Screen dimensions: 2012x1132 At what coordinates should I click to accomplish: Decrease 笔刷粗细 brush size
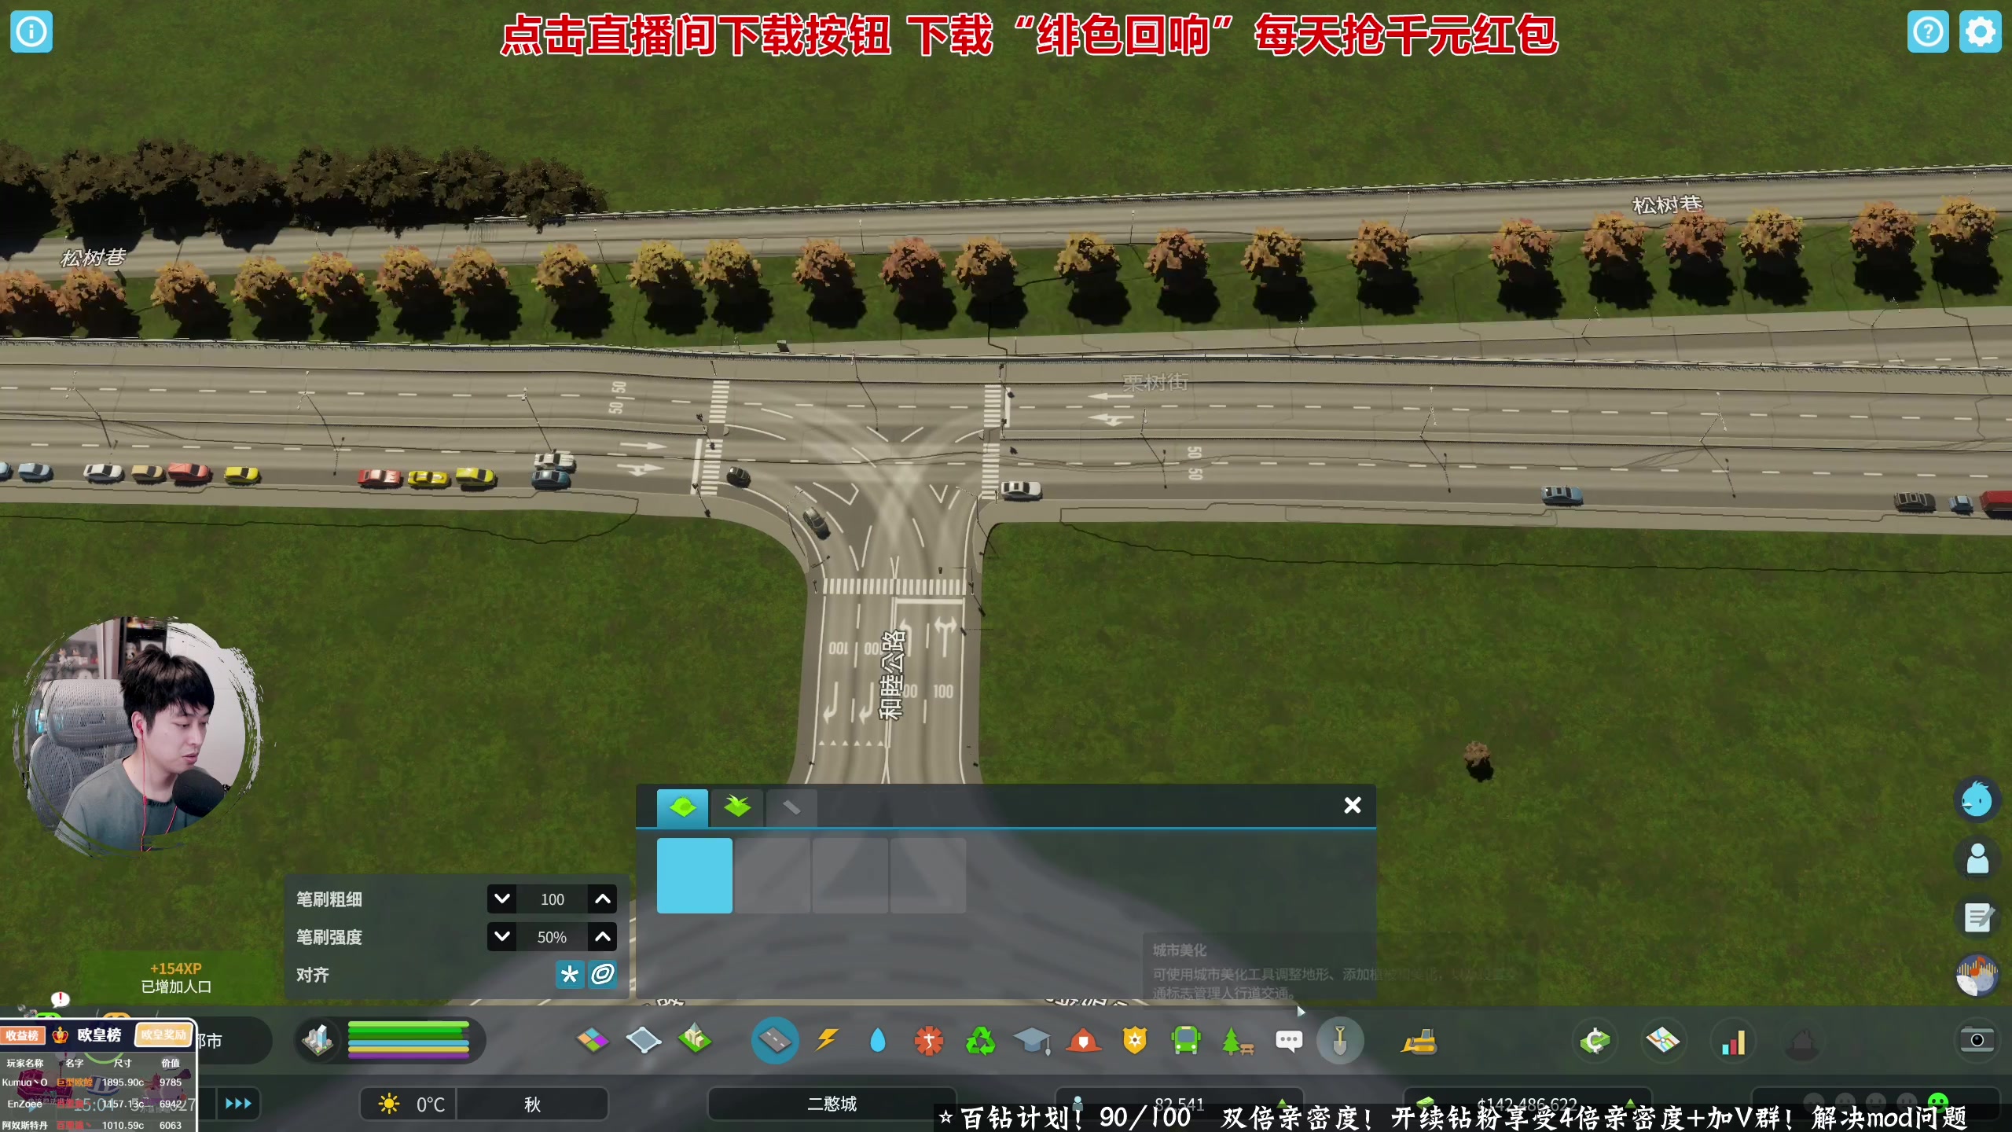(x=501, y=899)
